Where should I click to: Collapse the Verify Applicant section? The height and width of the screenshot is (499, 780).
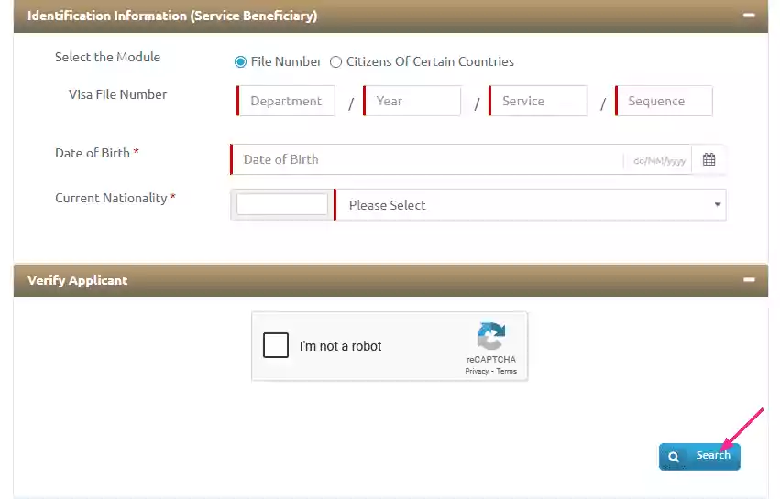click(x=749, y=280)
